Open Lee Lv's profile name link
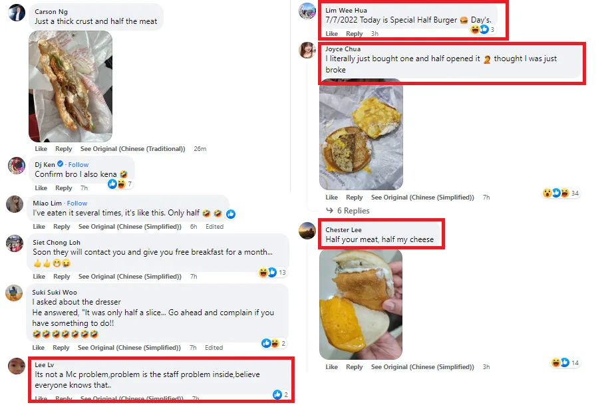This screenshot has height=407, width=604. [x=44, y=364]
